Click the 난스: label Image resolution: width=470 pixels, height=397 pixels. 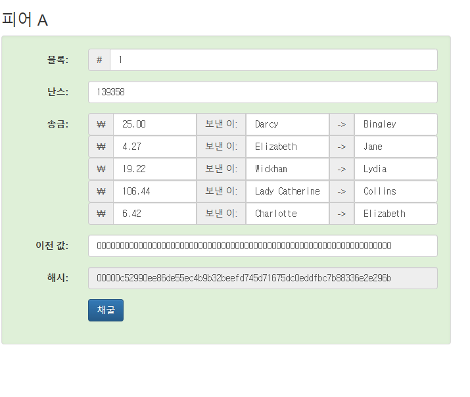[58, 92]
